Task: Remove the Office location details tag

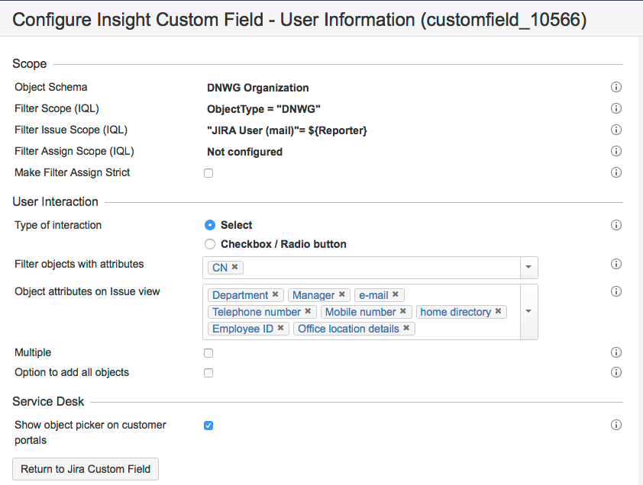Action: 406,329
